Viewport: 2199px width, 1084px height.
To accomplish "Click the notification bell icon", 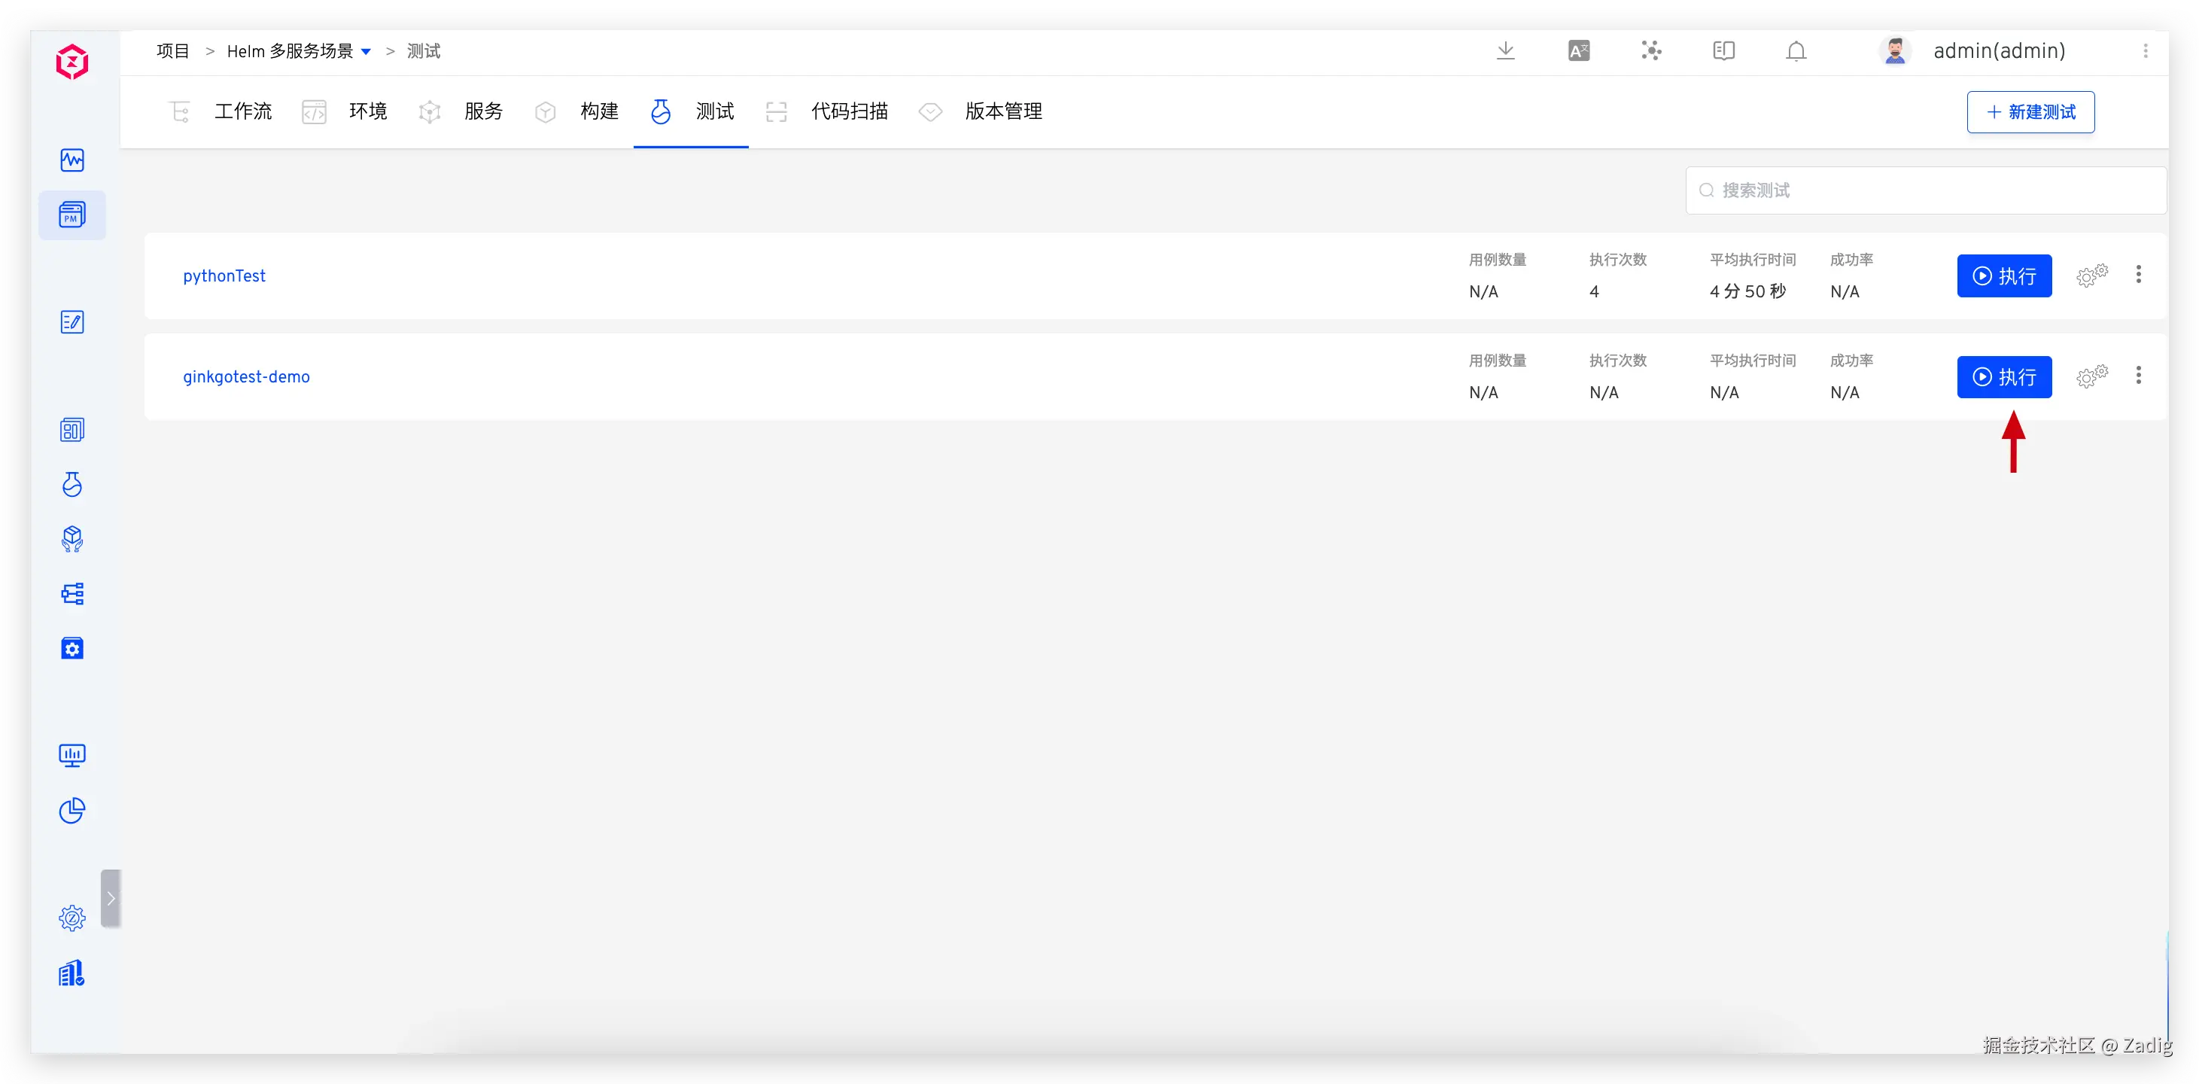I will pos(1796,51).
